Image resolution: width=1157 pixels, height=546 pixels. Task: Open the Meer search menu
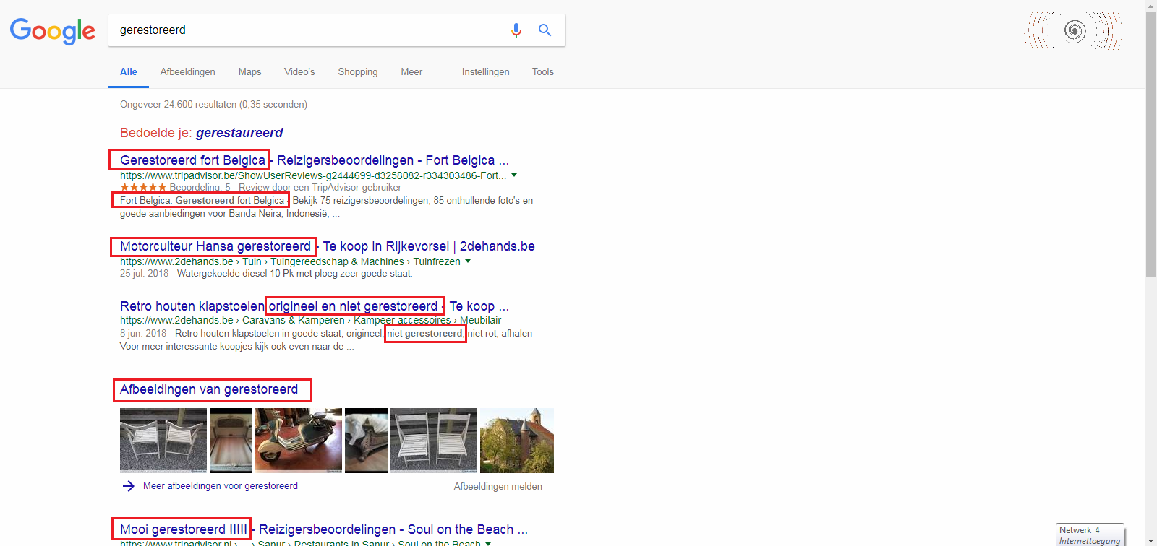point(411,71)
